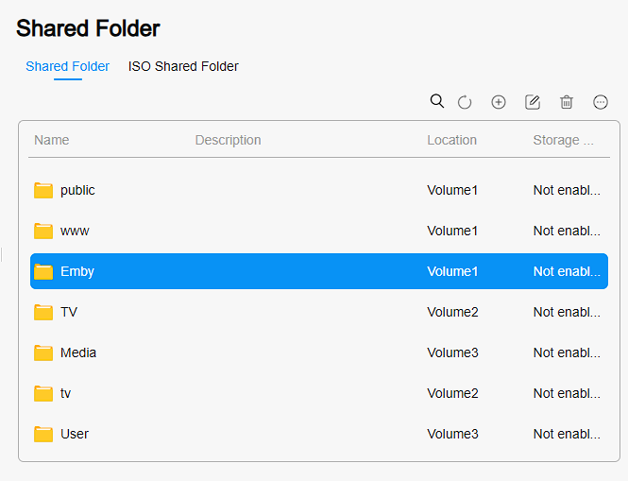628x481 pixels.
Task: Select the www folder row
Action: (319, 231)
